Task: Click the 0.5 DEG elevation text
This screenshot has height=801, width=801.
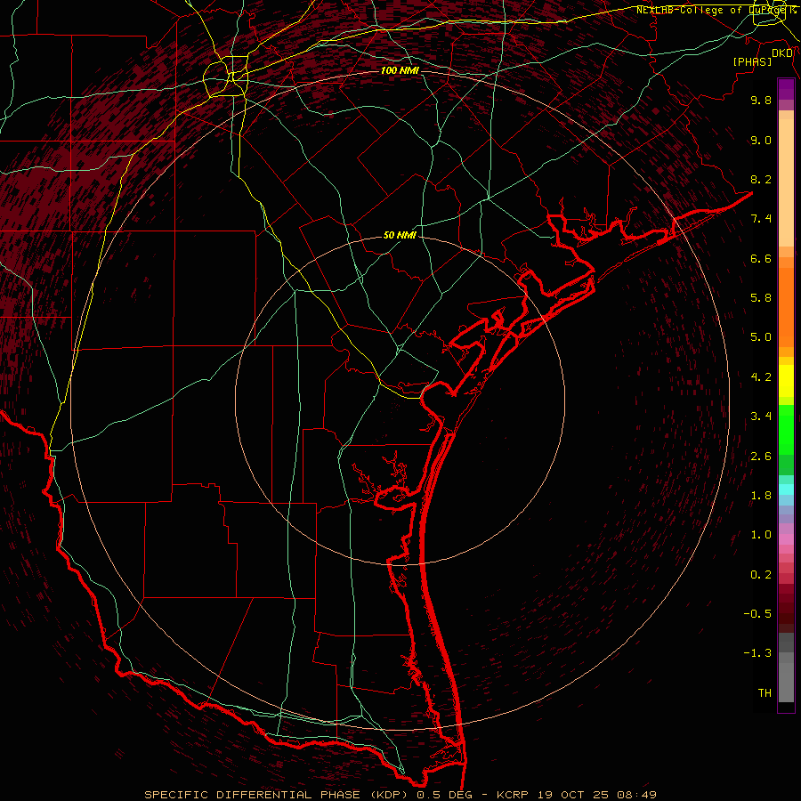Action: (445, 795)
